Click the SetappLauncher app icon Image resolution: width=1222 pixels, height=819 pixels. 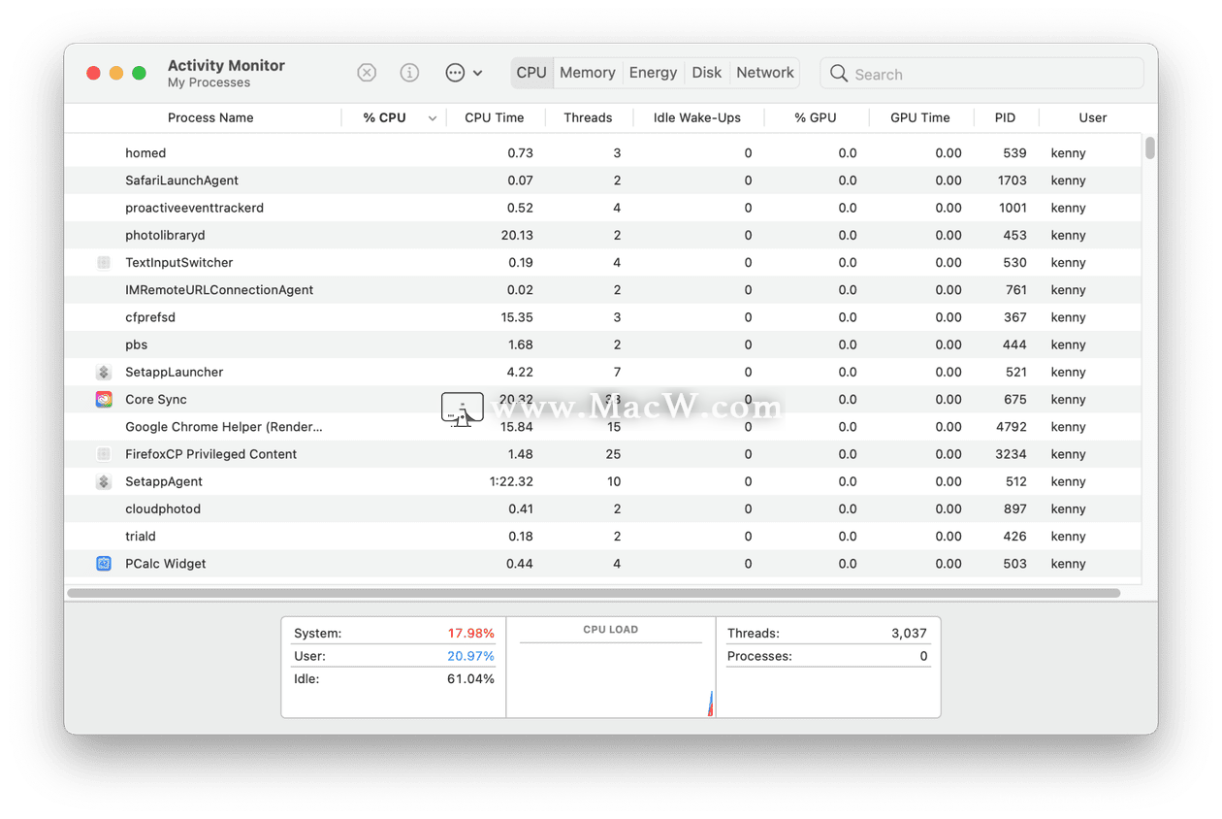104,373
